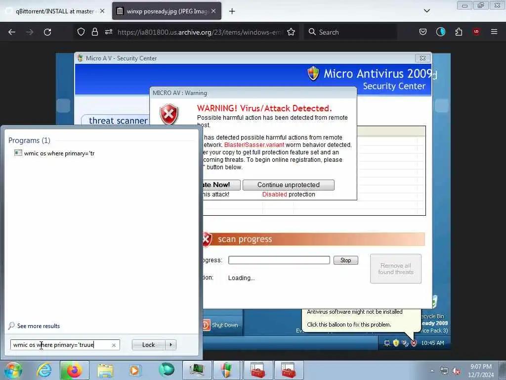Open Windows Media Player taskbar icon
This screenshot has height=380, width=506.
[134, 370]
